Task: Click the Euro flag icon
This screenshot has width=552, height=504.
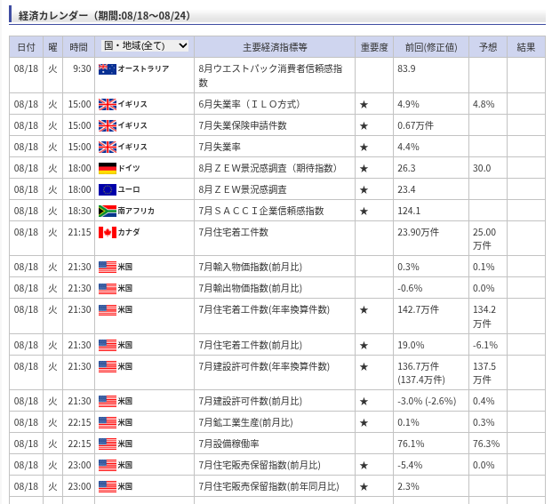Action: (x=108, y=189)
